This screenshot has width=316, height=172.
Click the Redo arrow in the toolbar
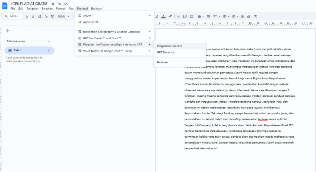coord(33,17)
